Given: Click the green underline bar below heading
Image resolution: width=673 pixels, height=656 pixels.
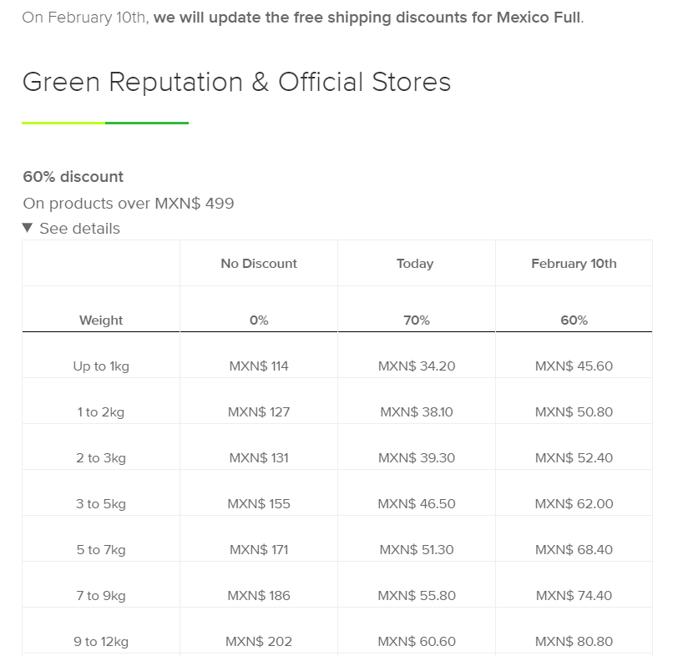Looking at the screenshot, I should pyautogui.click(x=105, y=124).
